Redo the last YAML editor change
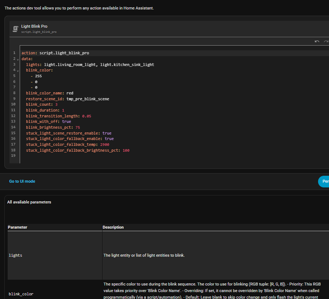The width and height of the screenshot is (329, 299). point(326,42)
